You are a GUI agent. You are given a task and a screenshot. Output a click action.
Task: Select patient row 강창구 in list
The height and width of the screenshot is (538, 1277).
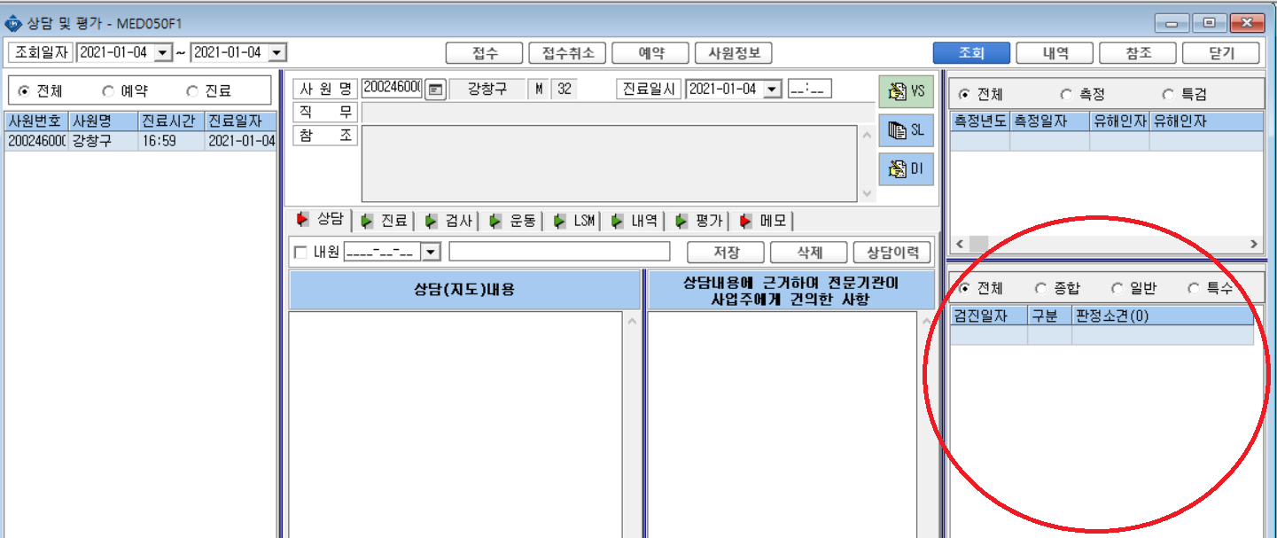coord(141,141)
